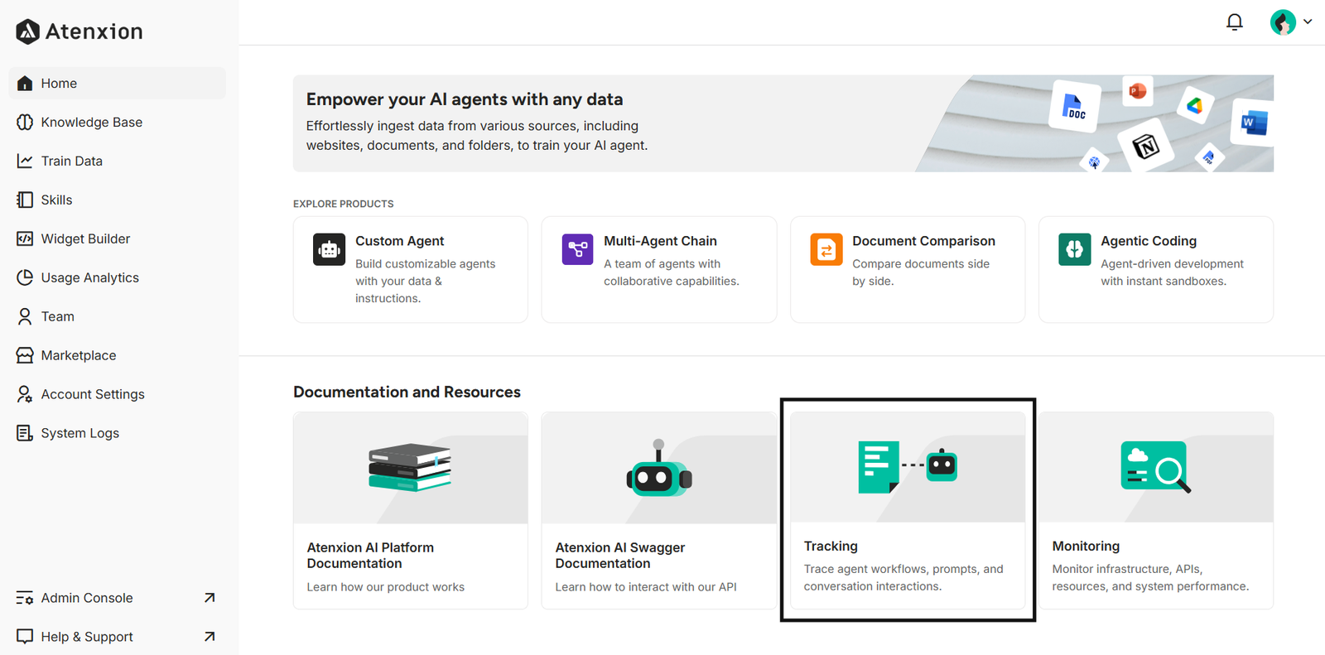1325x655 pixels.
Task: Open the Monitoring resource card image
Action: [x=1156, y=467]
